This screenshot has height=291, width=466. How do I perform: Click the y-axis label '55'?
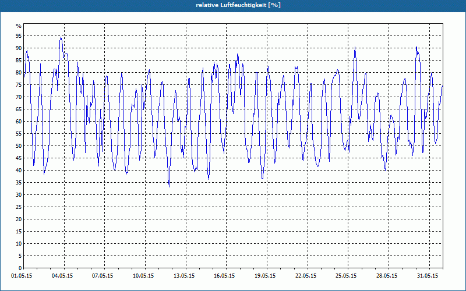coord(19,134)
